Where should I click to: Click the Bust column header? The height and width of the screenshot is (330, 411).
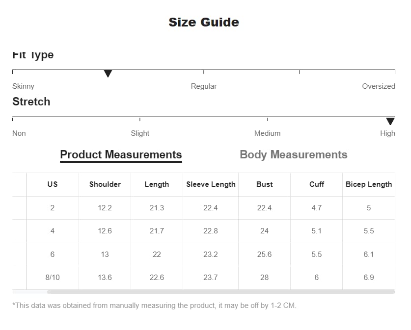(x=264, y=184)
